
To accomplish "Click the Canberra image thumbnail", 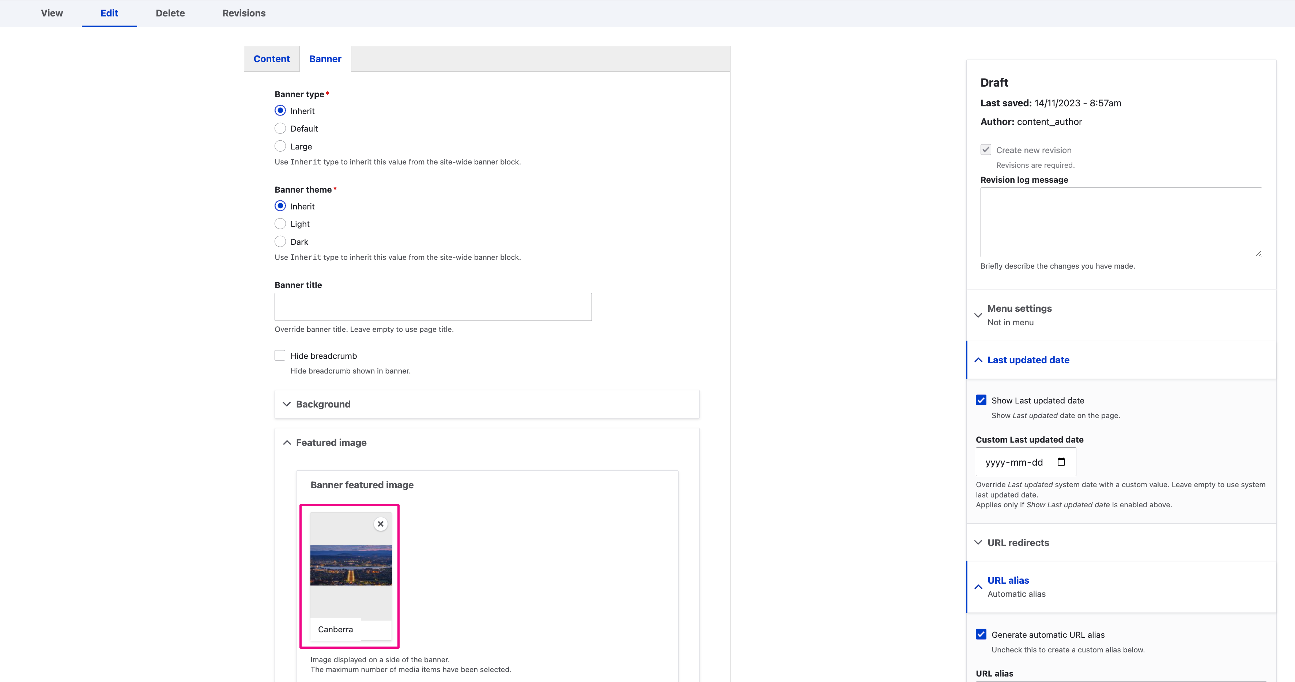I will 351,565.
